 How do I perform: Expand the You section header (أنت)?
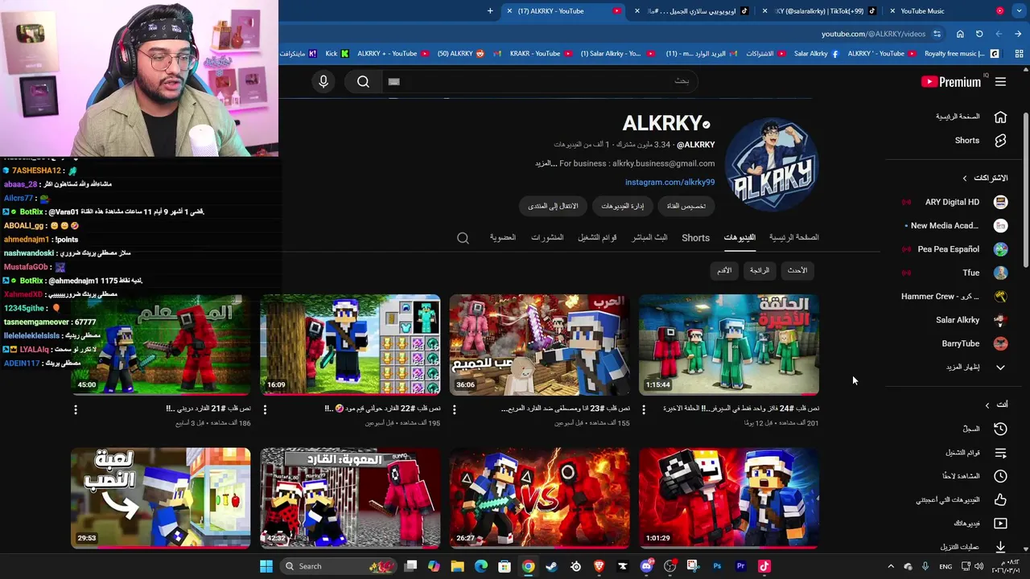pos(997,404)
